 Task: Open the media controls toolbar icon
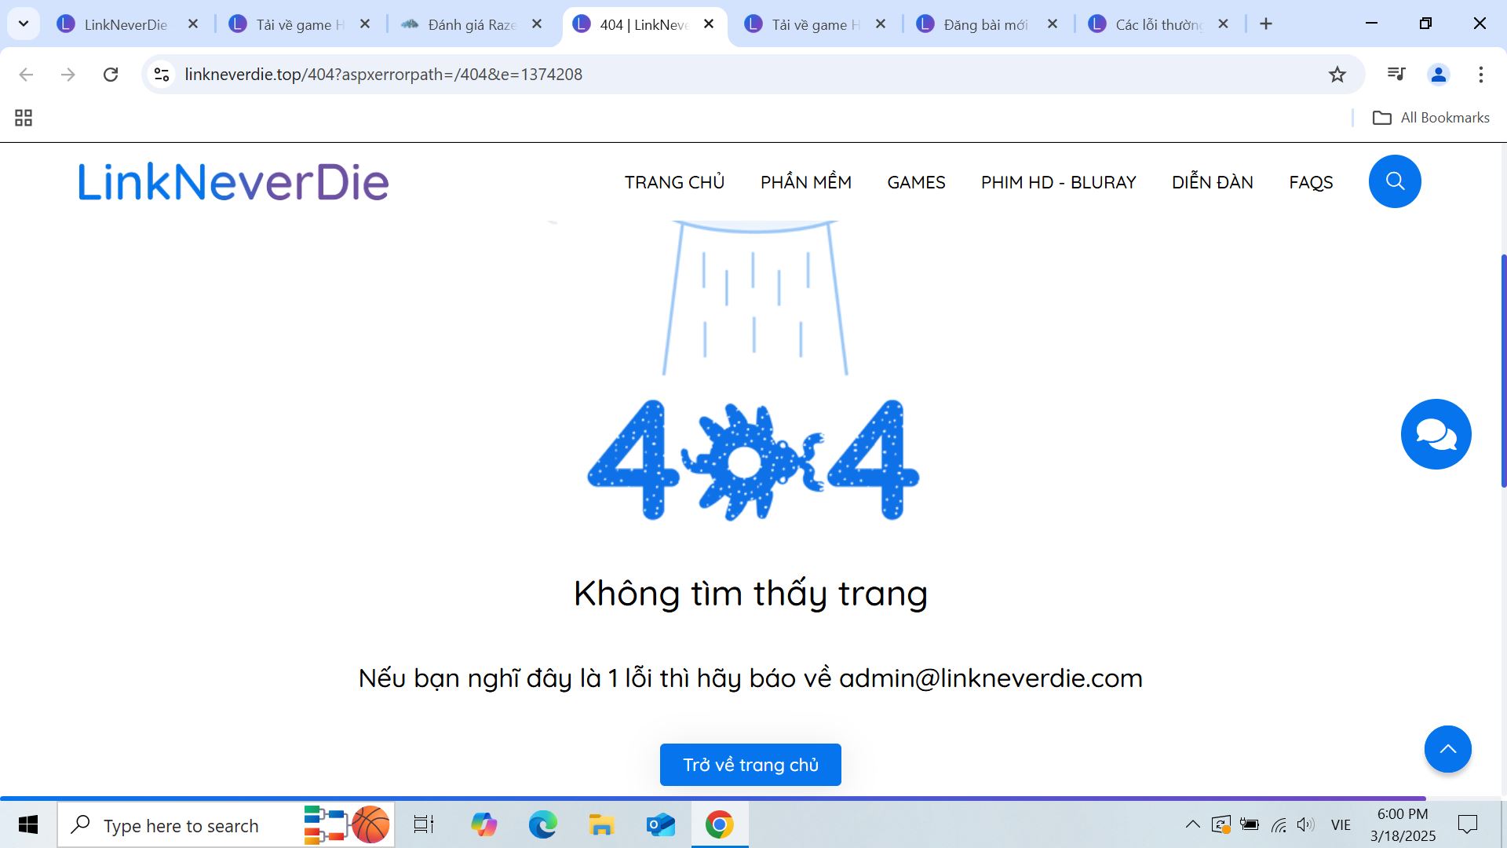(1396, 75)
